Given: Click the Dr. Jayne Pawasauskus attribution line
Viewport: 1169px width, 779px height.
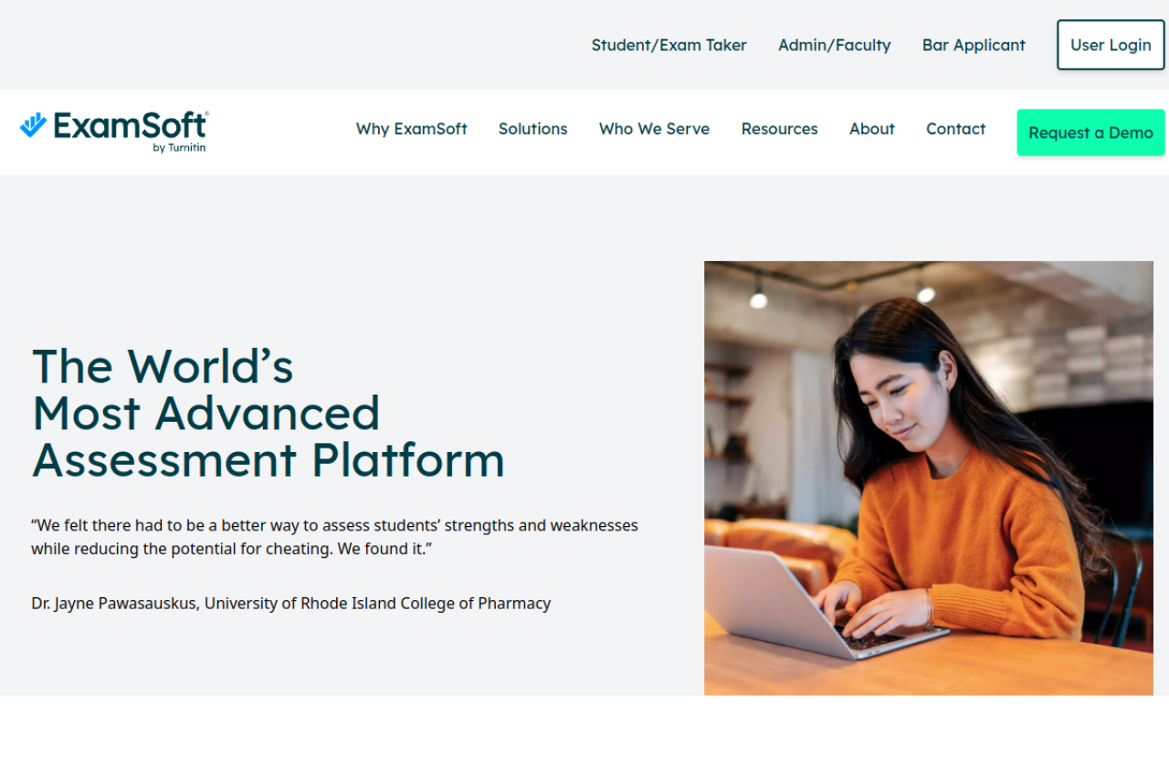Looking at the screenshot, I should click(x=290, y=603).
